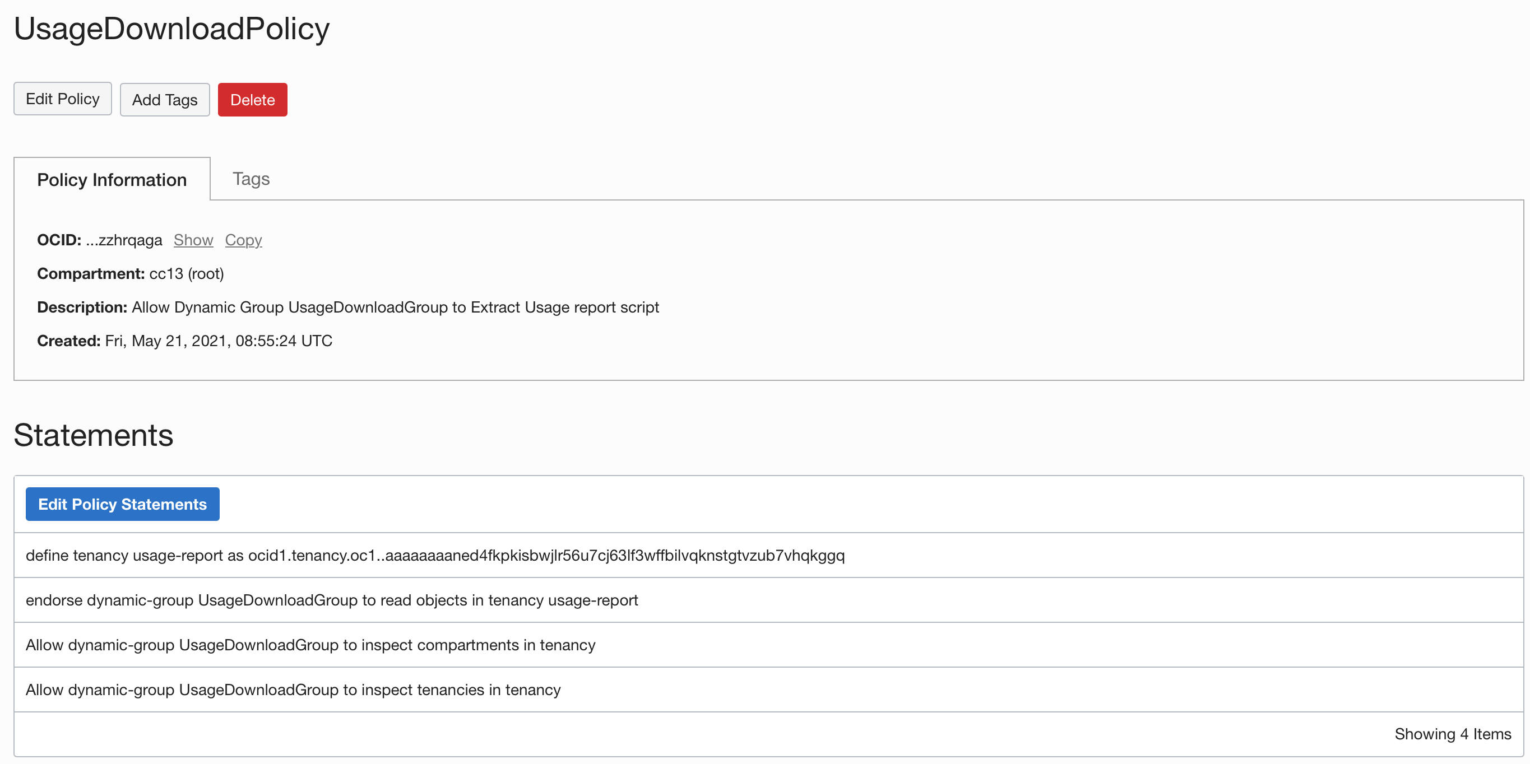Click the inspect tenancies statement row
This screenshot has height=764, width=1530.
click(292, 689)
